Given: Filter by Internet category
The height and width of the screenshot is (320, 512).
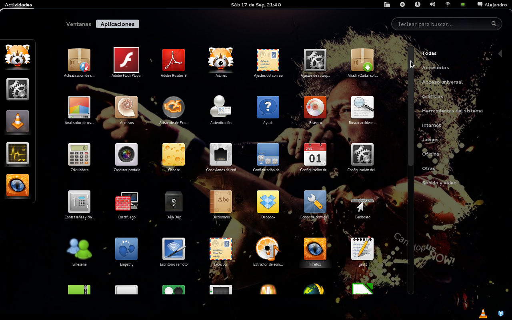Looking at the screenshot, I should tap(431, 125).
